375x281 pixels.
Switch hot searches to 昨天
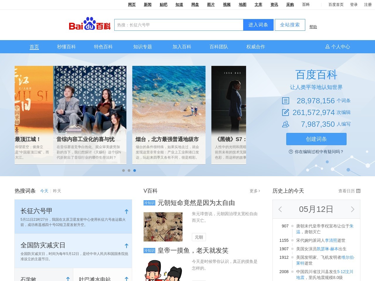[x=57, y=191]
